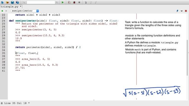Click the 'Task: write a function' note text
189x106 pixels.
pos(153,25)
